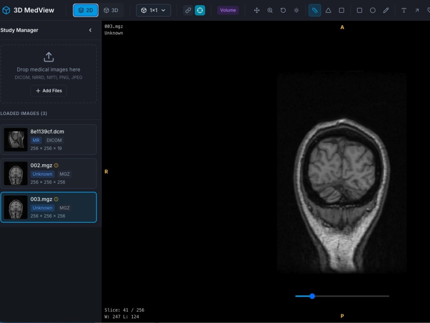Image resolution: width=430 pixels, height=323 pixels.
Task: Select the Zoom magnifier tool
Action: (x=270, y=10)
